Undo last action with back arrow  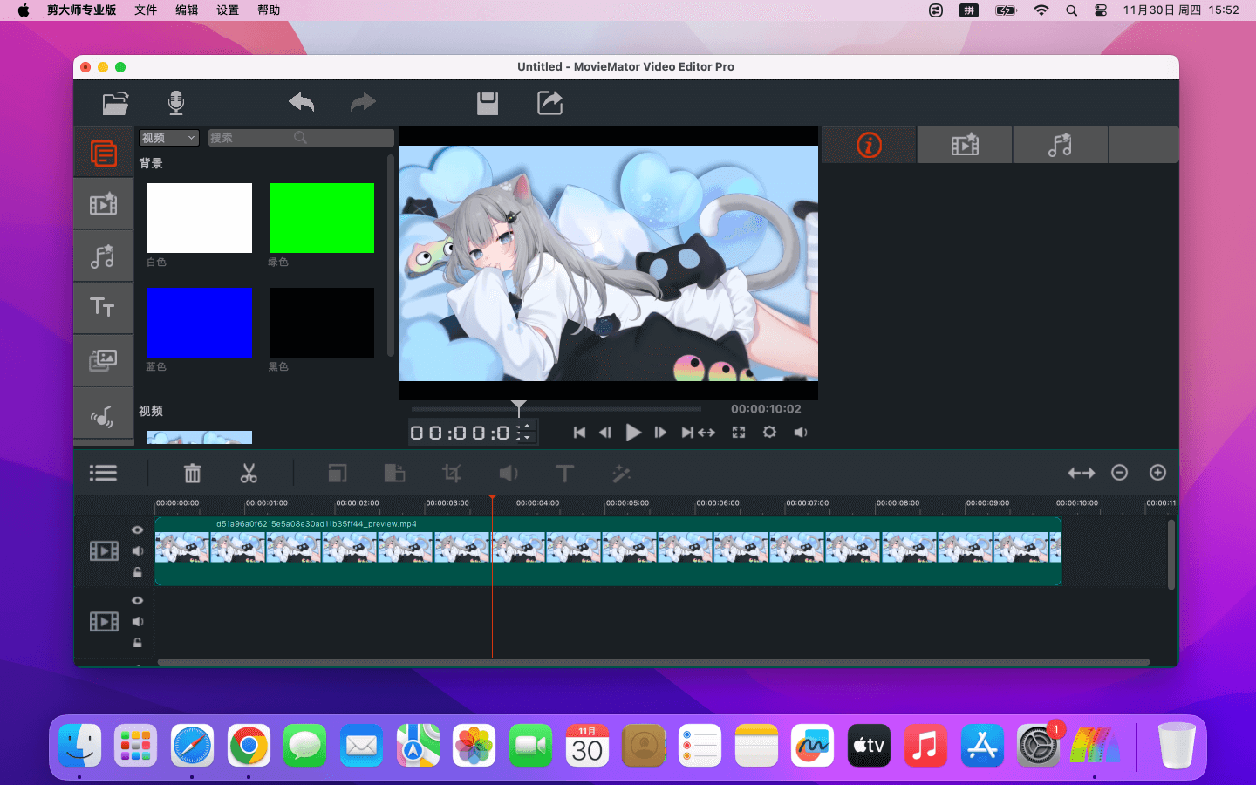[x=301, y=103]
